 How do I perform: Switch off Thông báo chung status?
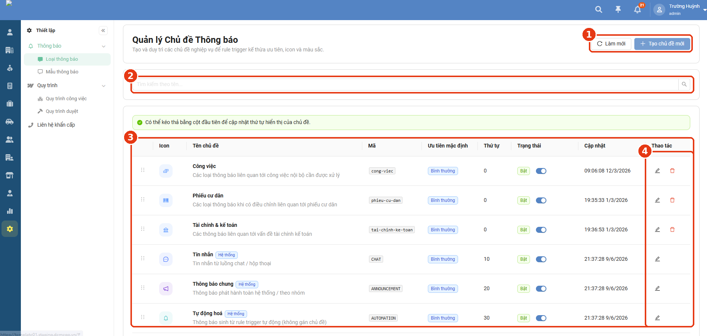[x=541, y=289]
